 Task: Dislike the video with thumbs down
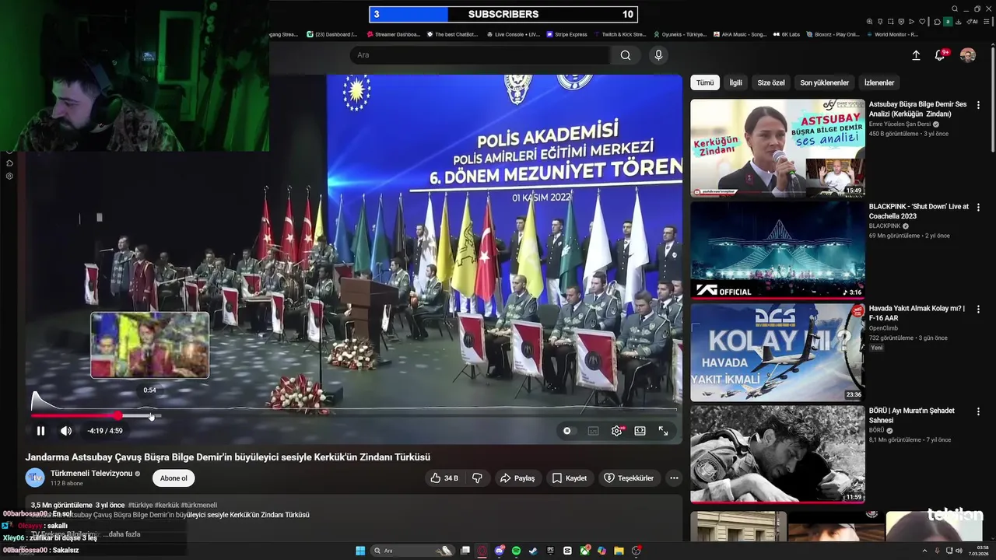tap(478, 478)
